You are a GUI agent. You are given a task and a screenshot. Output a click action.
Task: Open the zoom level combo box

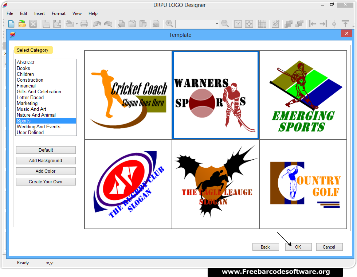pos(197,24)
